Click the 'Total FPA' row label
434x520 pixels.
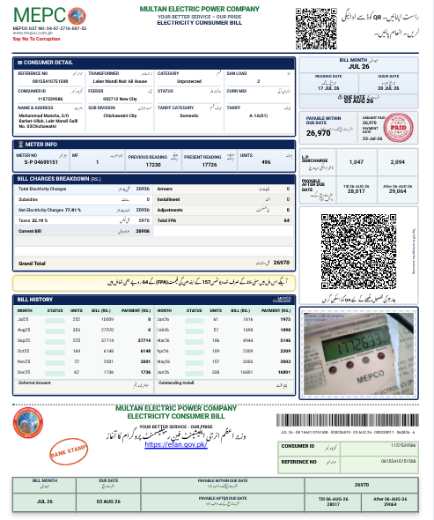(166, 220)
